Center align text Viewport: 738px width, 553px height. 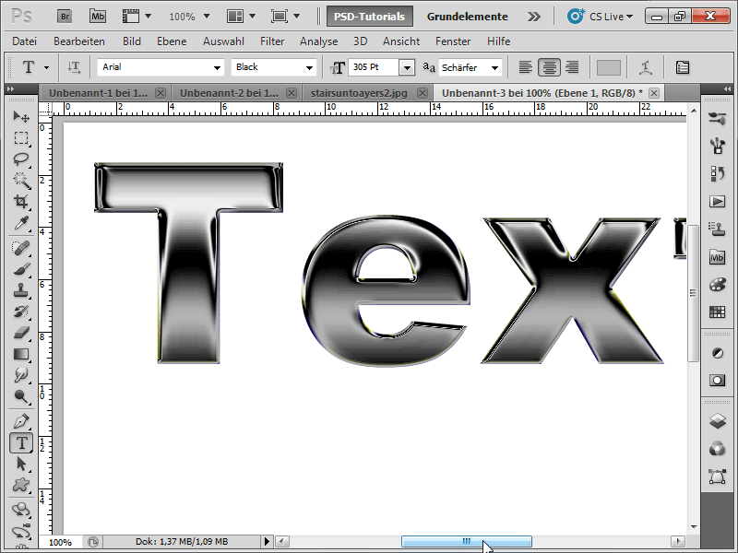tap(549, 67)
